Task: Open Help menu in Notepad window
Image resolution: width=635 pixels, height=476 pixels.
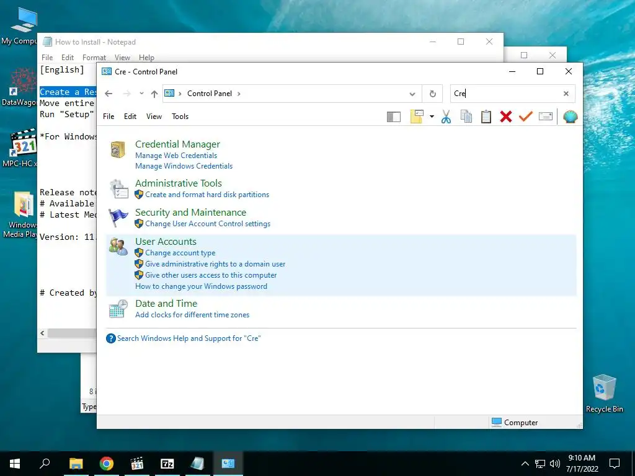Action: tap(146, 58)
